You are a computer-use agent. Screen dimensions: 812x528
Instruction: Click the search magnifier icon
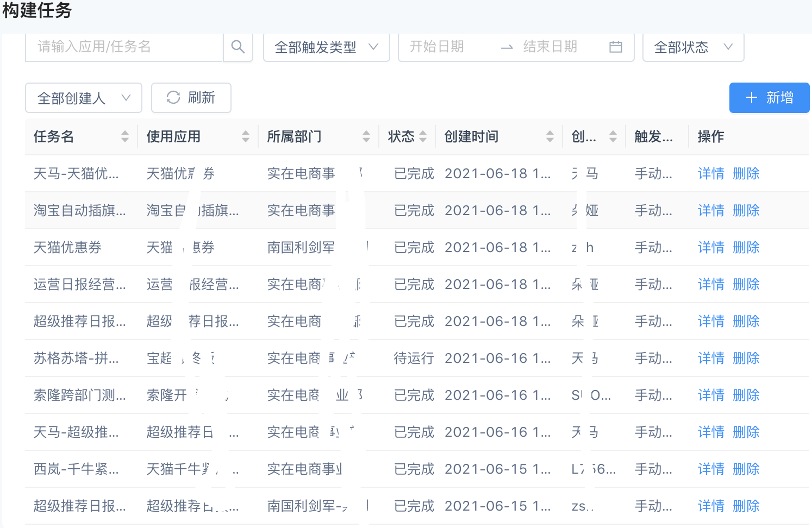point(238,47)
